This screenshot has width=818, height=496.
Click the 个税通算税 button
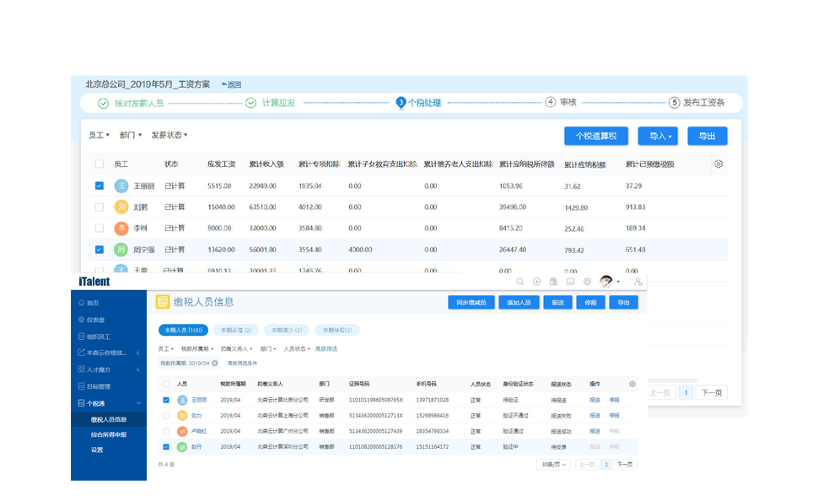click(595, 136)
